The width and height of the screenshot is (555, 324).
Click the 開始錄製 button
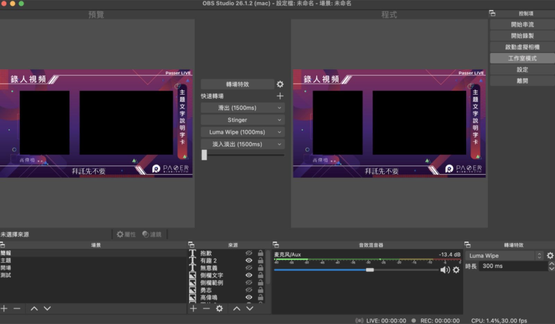(x=522, y=36)
